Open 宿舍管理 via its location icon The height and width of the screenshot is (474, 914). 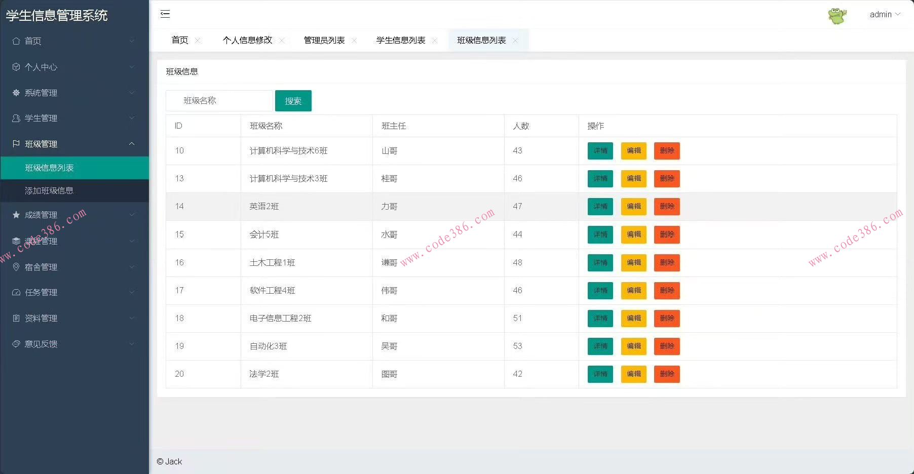16,267
